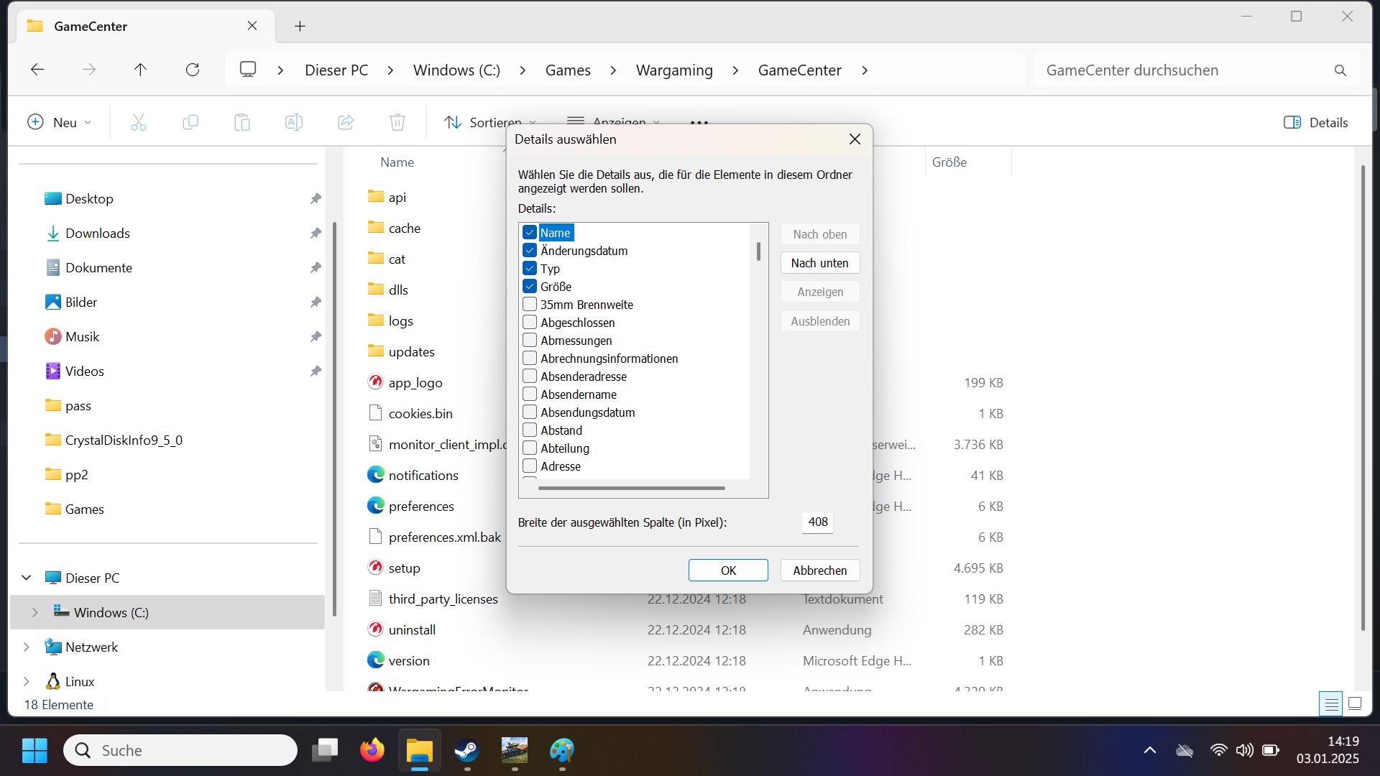This screenshot has width=1380, height=776.
Task: Enable the Abmessungen checkbox
Action: click(530, 341)
